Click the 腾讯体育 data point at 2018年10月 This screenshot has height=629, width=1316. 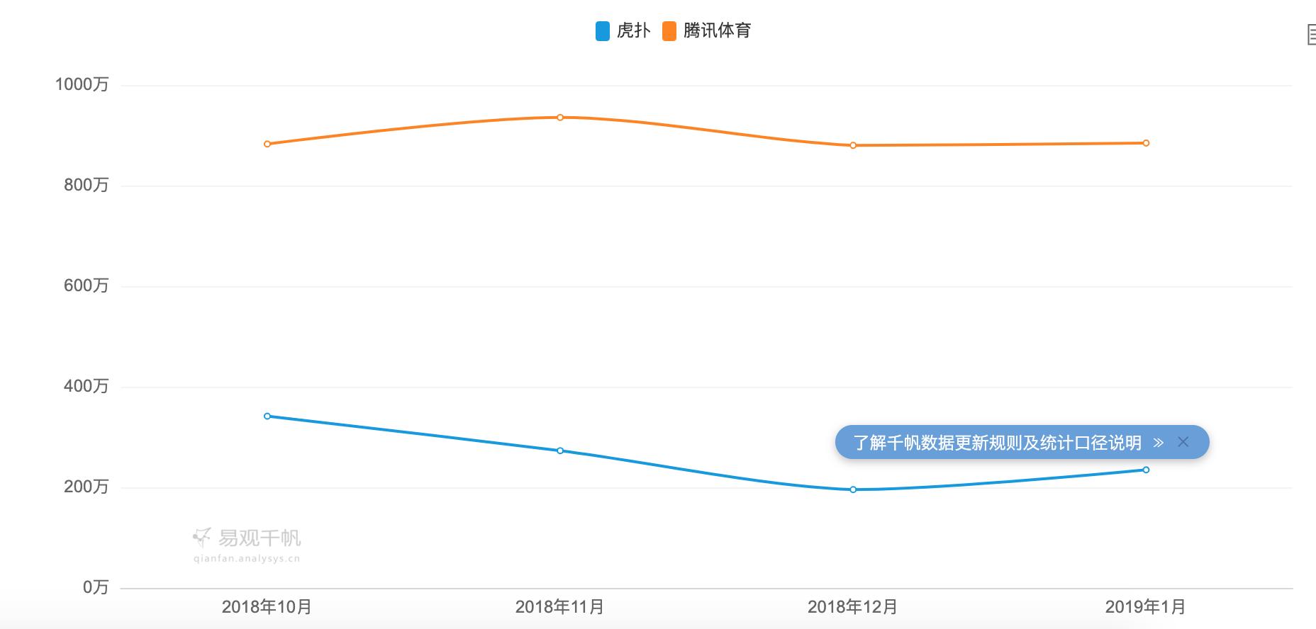tap(267, 144)
